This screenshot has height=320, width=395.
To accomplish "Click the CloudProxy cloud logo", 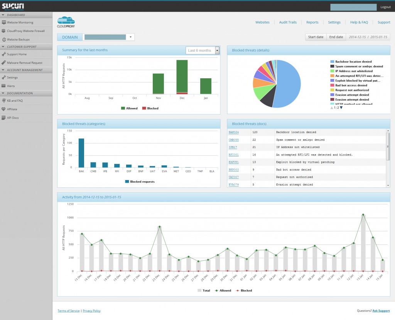I will pos(66,22).
